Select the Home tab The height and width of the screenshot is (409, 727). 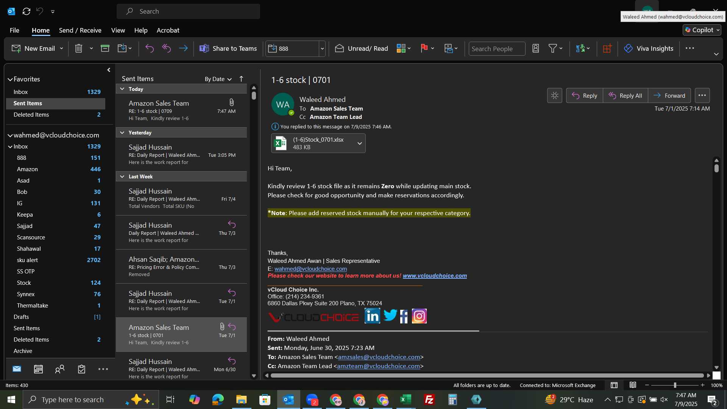click(x=41, y=30)
